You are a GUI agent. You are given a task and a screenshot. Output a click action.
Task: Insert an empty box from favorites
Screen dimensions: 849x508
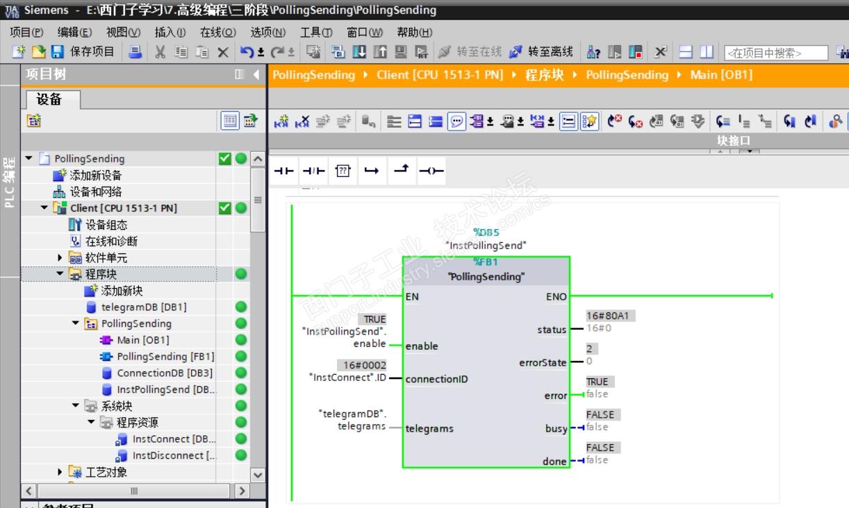pos(343,171)
